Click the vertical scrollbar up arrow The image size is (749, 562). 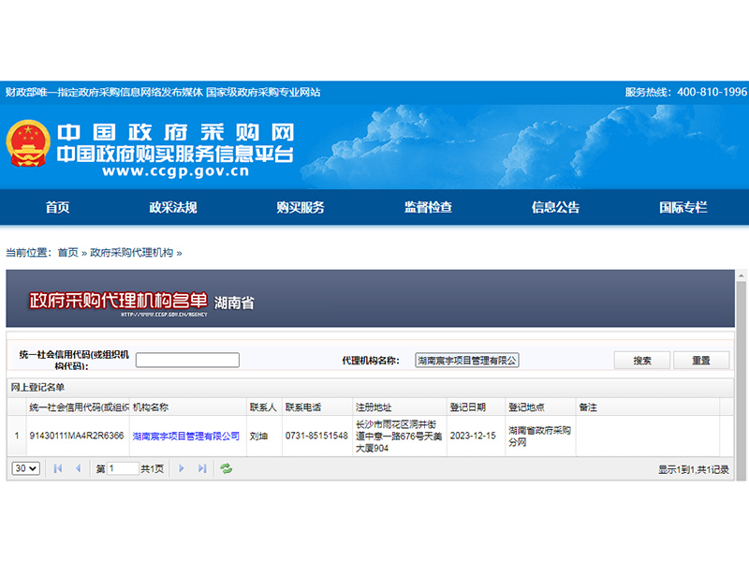click(742, 275)
